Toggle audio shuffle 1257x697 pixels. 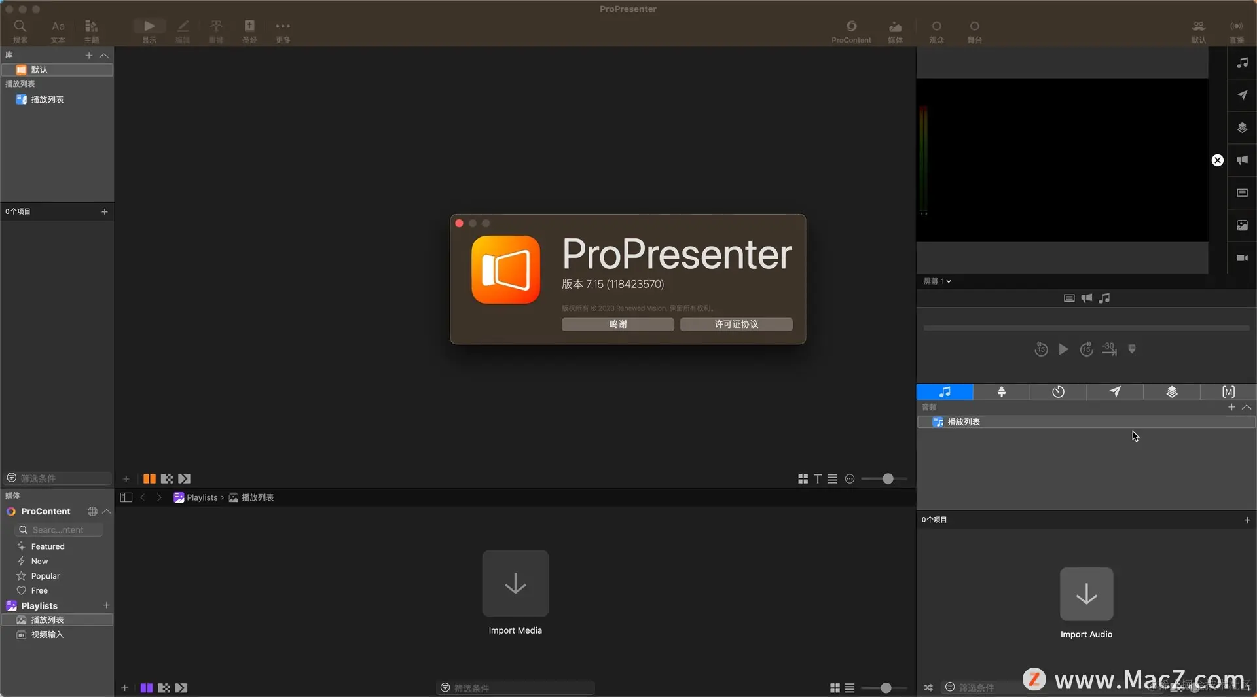point(928,688)
